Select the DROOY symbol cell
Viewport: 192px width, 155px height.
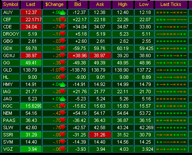pyautogui.click(x=11, y=34)
